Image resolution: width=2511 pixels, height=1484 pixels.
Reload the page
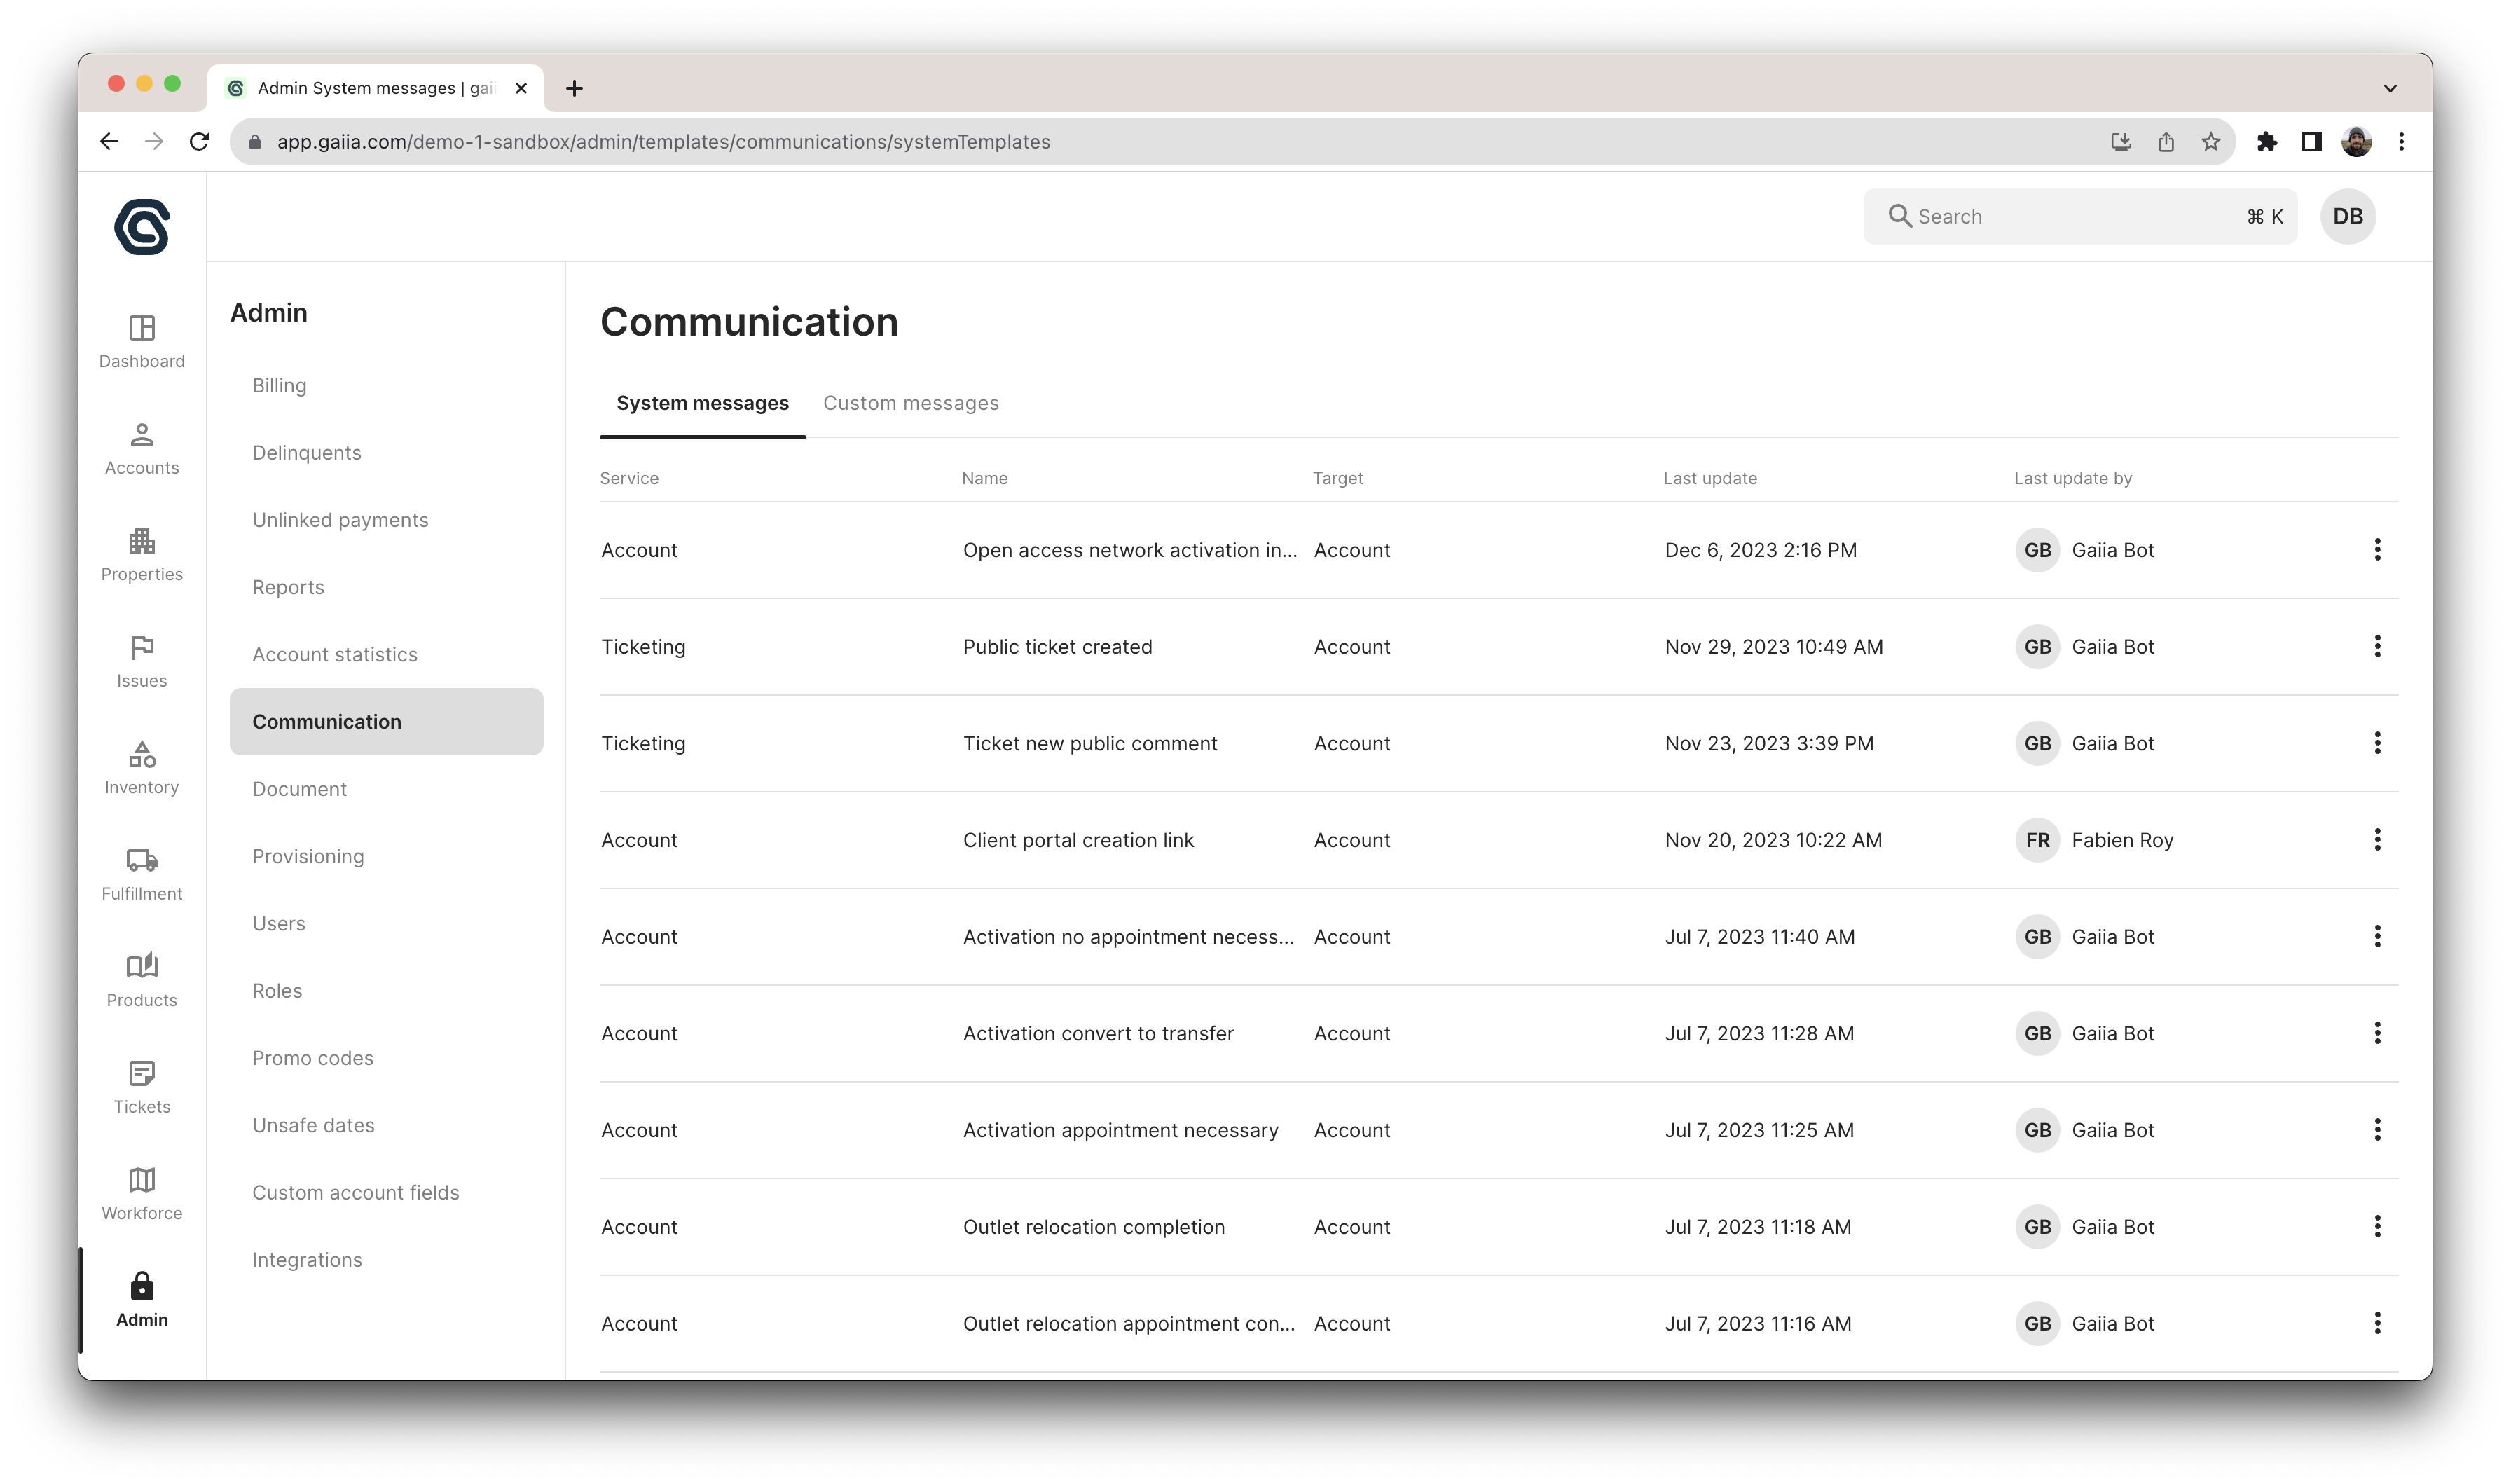click(200, 142)
